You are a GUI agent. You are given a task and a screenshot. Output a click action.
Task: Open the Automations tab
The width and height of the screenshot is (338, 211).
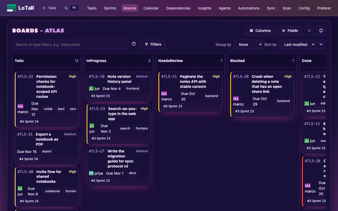[249, 8]
